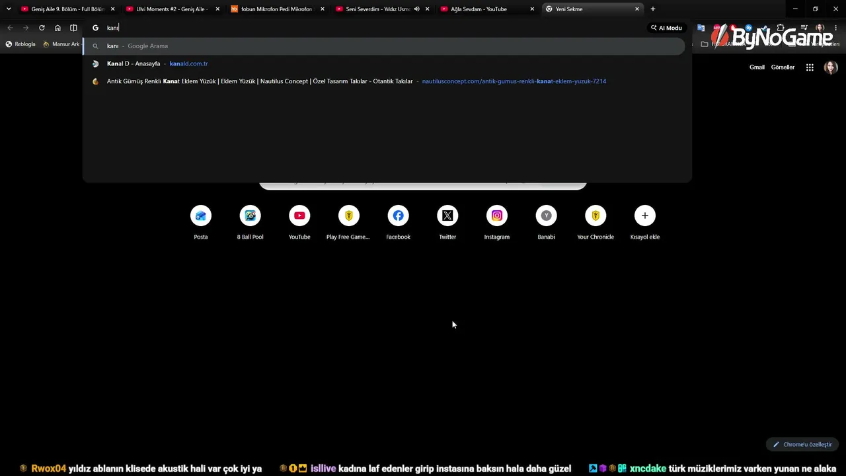Reload the page with the refresh icon
Image resolution: width=846 pixels, height=476 pixels.
(42, 28)
